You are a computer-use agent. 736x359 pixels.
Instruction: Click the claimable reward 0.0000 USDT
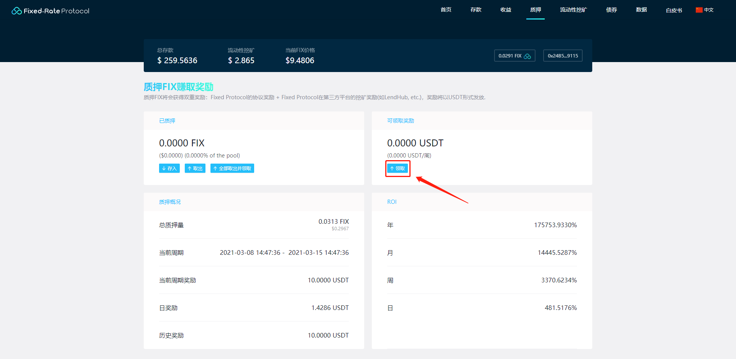point(415,143)
